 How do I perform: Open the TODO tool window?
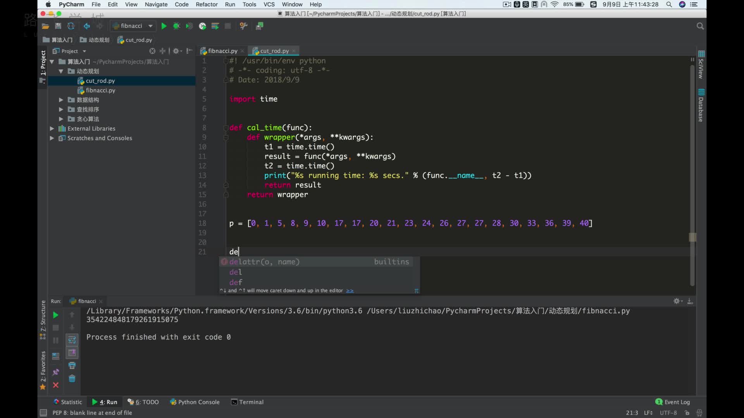point(143,402)
